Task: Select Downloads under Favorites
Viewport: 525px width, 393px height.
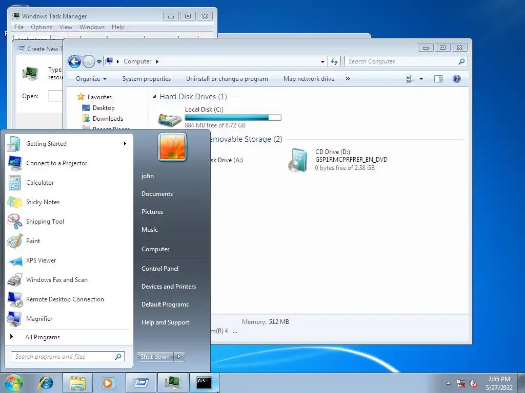Action: pyautogui.click(x=108, y=119)
